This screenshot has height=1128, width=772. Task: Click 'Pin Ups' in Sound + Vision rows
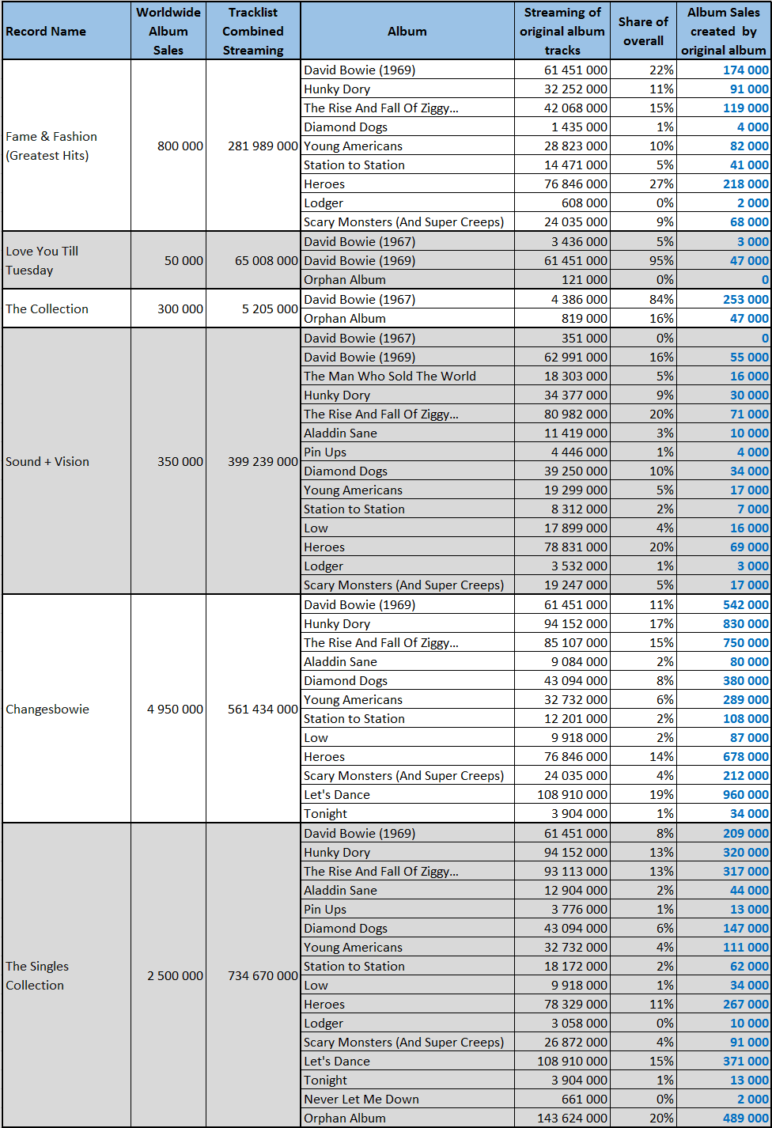(407, 452)
